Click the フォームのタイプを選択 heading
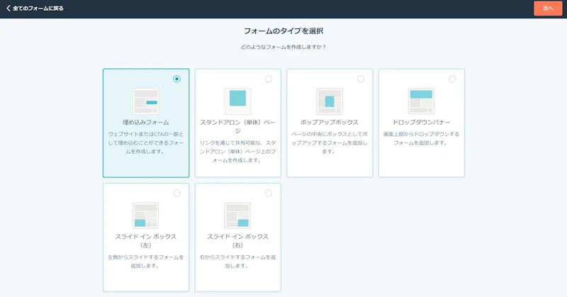Screen dimensions: 567x297 283,31
